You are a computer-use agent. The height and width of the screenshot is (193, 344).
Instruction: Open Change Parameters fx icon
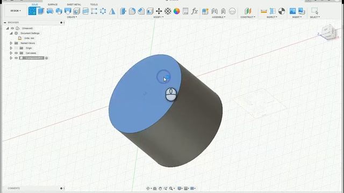195,11
